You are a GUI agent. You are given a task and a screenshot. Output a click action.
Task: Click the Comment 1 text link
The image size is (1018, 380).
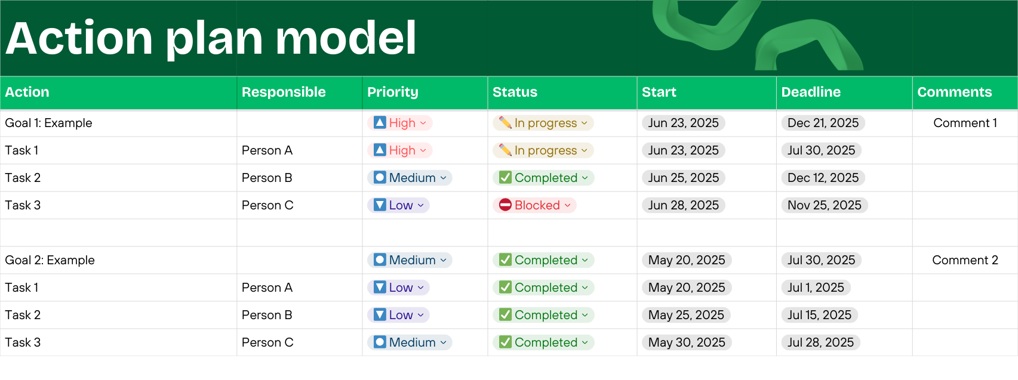[965, 123]
